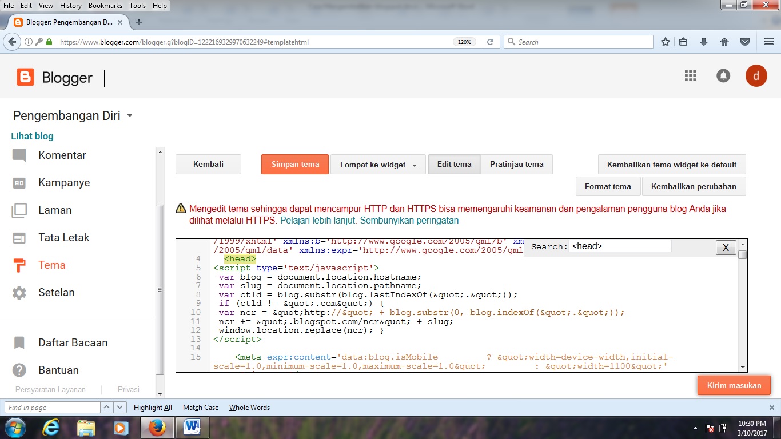Open the Lihat blog link
Screen dimensions: 781x439
pyautogui.click(x=33, y=136)
